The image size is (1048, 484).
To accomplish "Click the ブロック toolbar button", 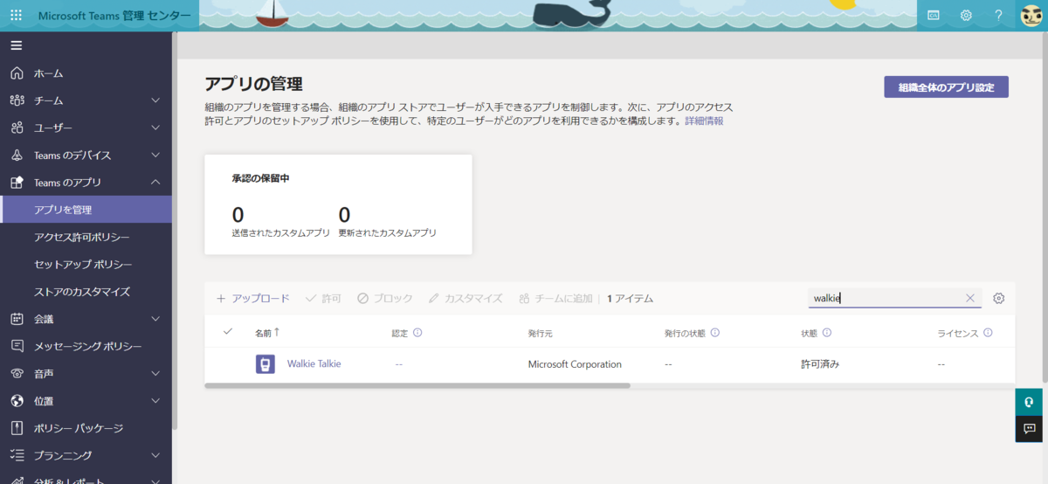I will [385, 298].
